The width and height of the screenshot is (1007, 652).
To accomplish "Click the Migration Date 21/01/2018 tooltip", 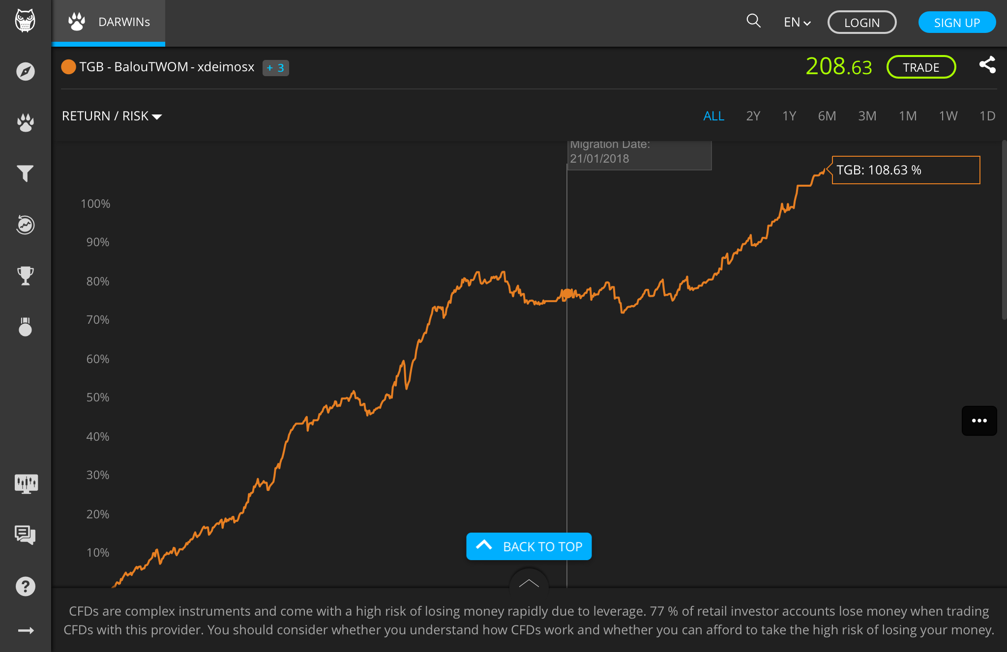I will pyautogui.click(x=639, y=155).
